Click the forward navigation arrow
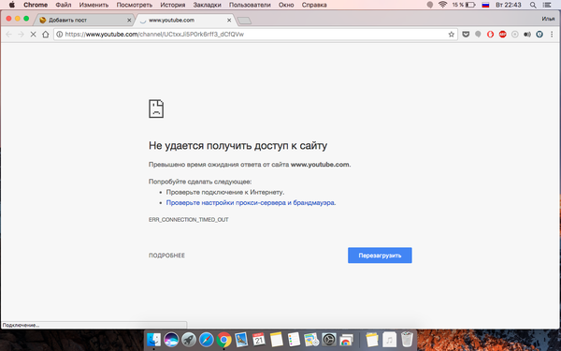The height and width of the screenshot is (351, 561). coord(22,35)
